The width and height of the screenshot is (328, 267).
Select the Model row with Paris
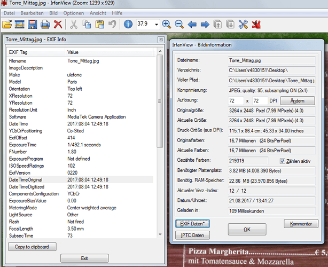81,82
